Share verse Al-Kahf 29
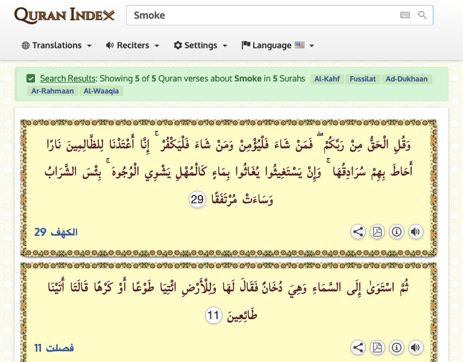 (x=358, y=232)
